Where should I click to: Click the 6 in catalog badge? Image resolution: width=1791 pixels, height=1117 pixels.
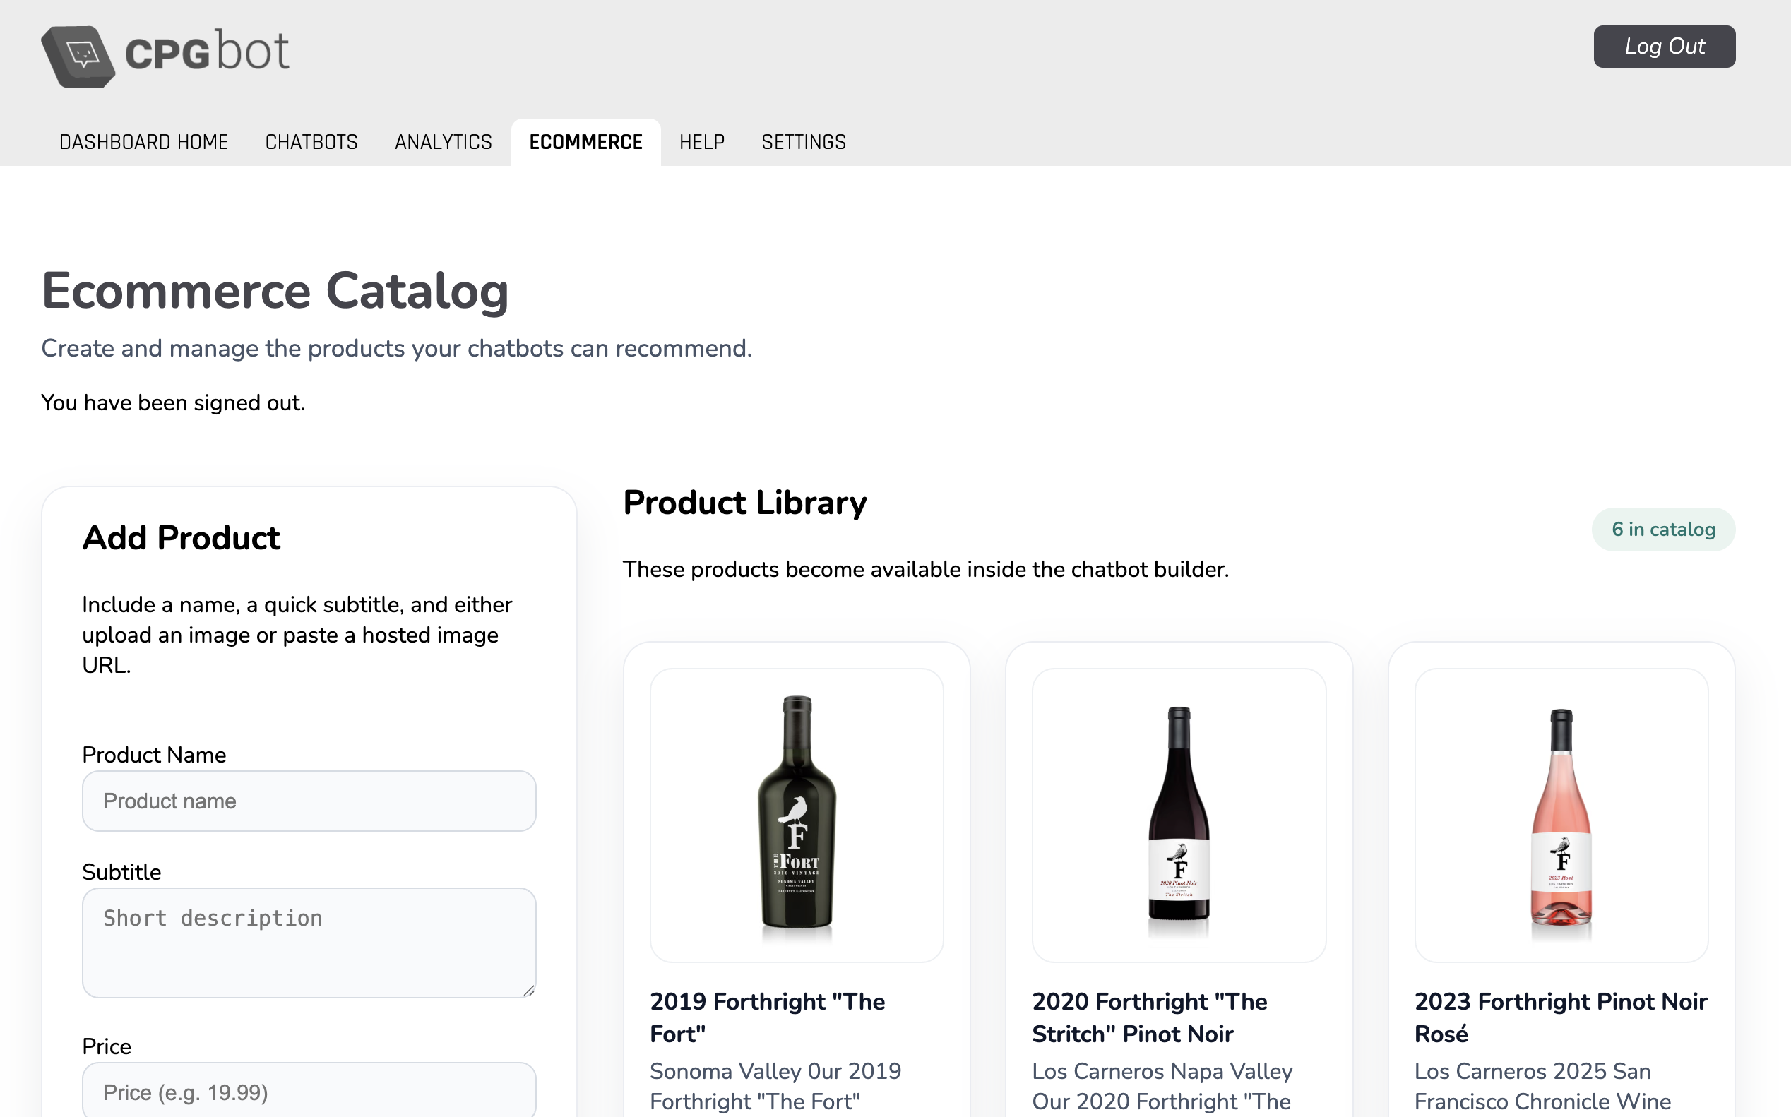1662,529
